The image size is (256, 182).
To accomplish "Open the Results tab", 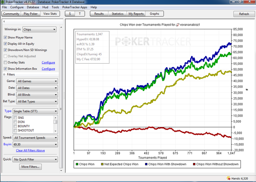I will [x=99, y=14].
